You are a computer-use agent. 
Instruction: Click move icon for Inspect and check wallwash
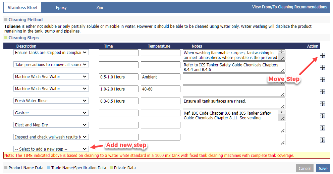click(322, 140)
